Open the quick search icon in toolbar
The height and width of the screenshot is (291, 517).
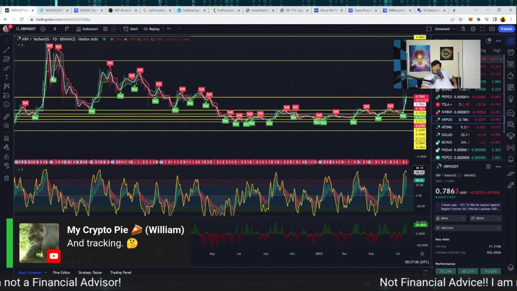tap(463, 29)
